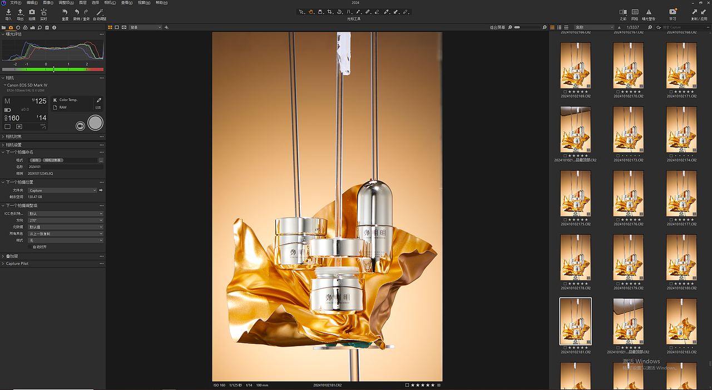Switch browser to grid thumbnail view
The height and width of the screenshot is (390, 712).
pyautogui.click(x=552, y=27)
